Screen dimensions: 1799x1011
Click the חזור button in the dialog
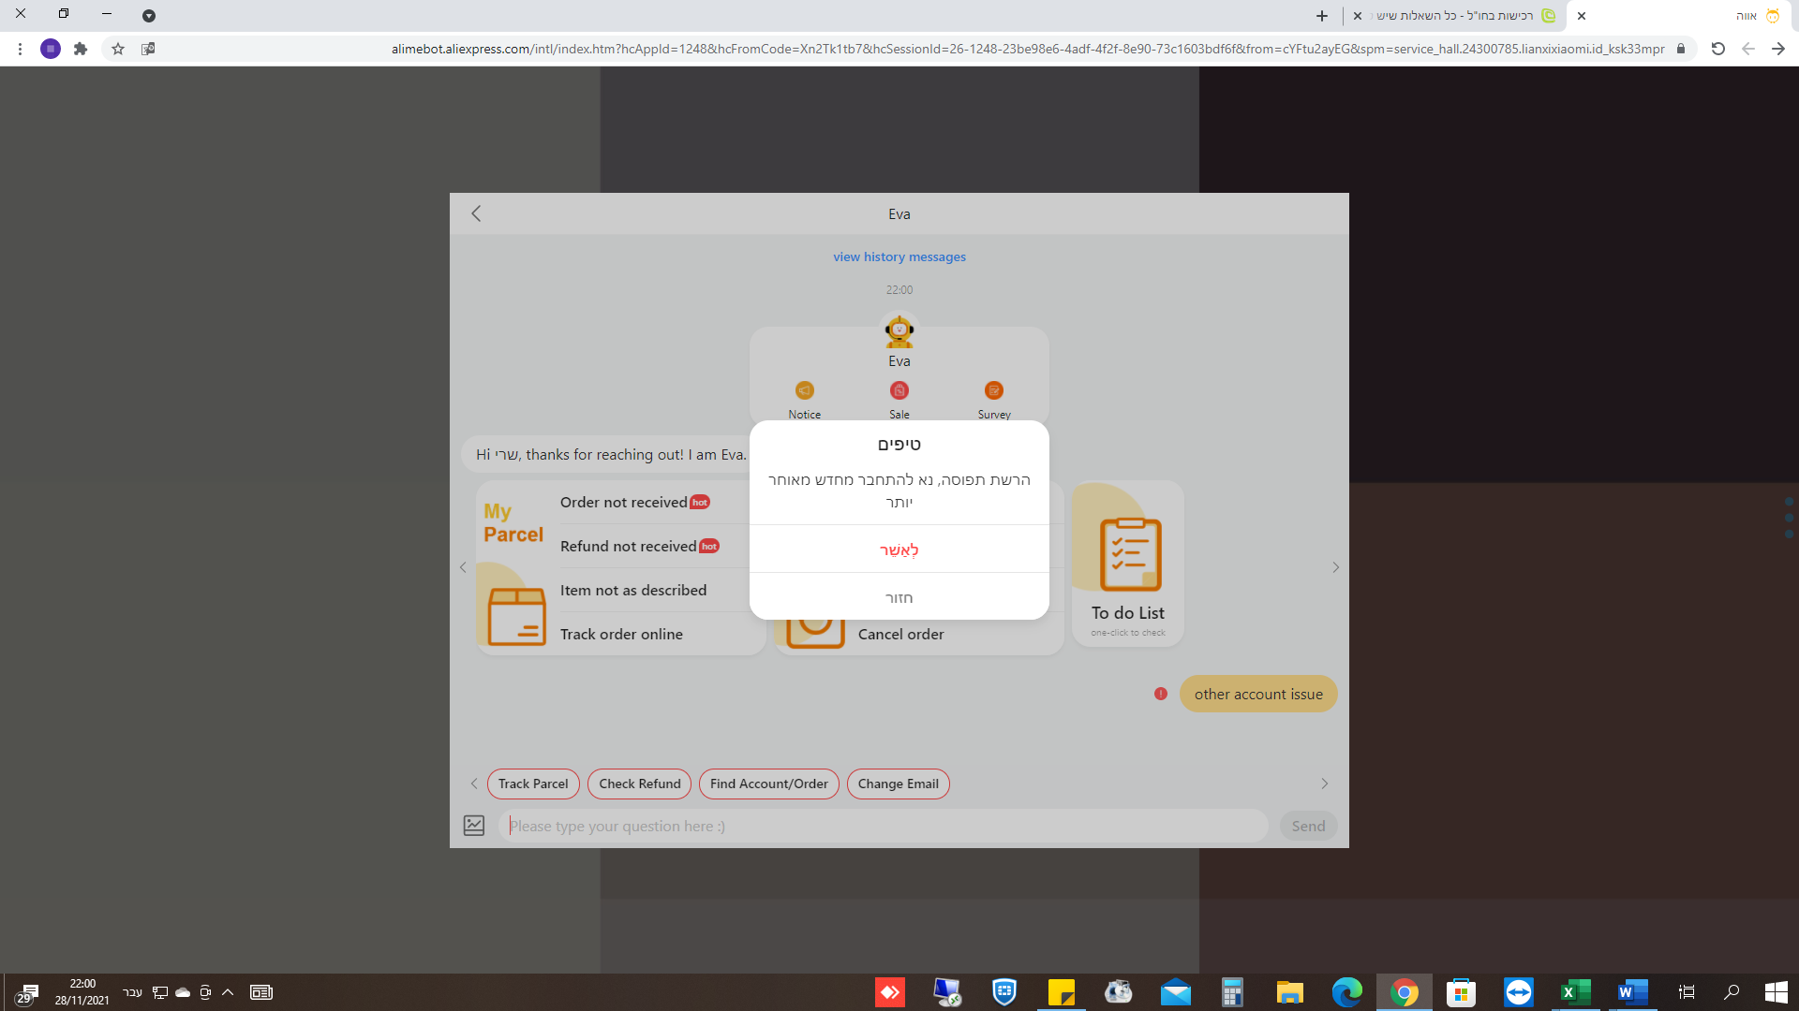pos(899,597)
